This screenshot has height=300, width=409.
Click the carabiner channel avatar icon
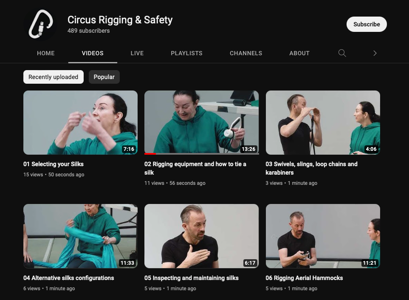coord(40,24)
